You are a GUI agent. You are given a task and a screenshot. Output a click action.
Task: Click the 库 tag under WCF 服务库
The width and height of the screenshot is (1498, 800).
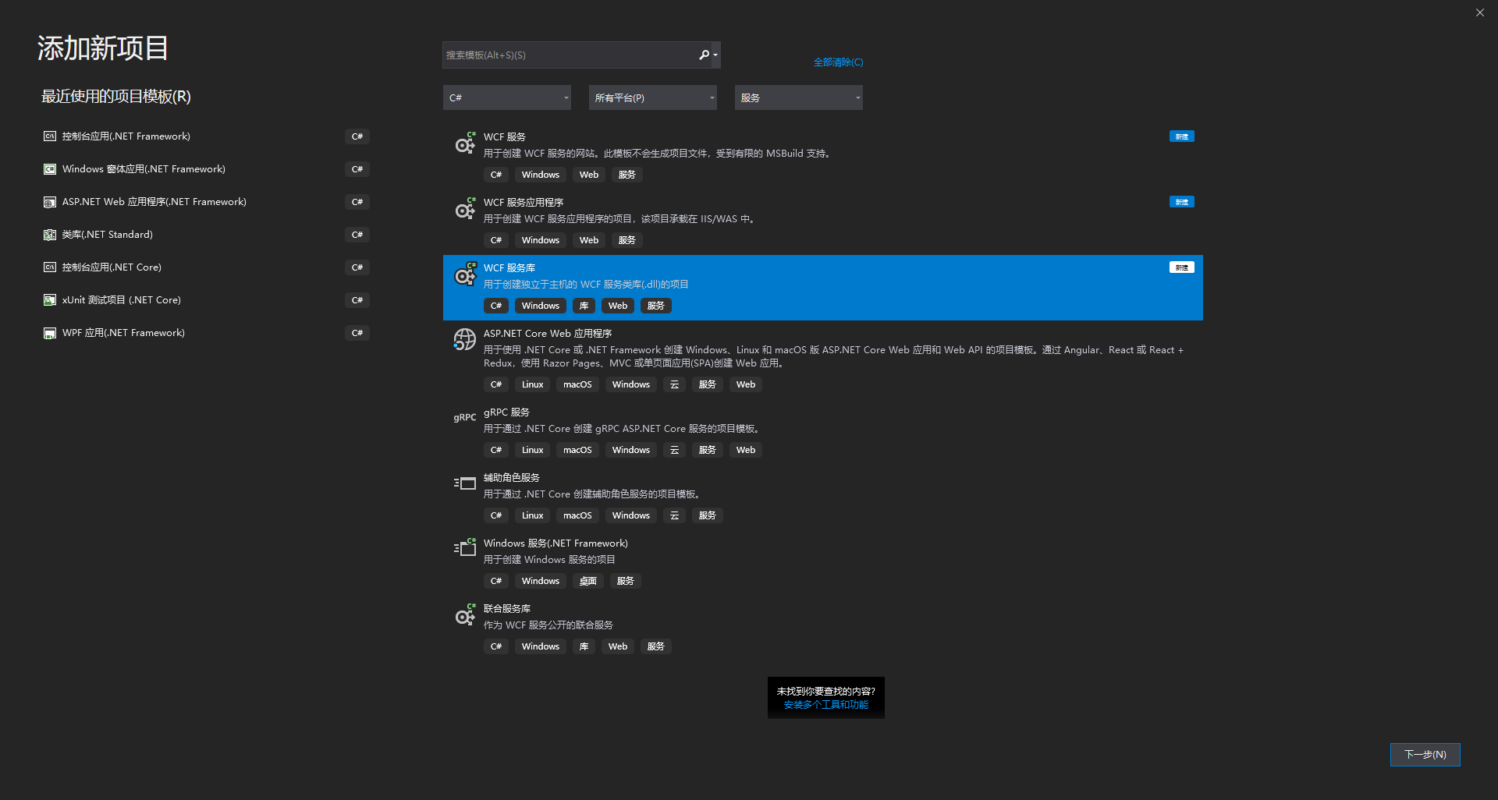584,306
